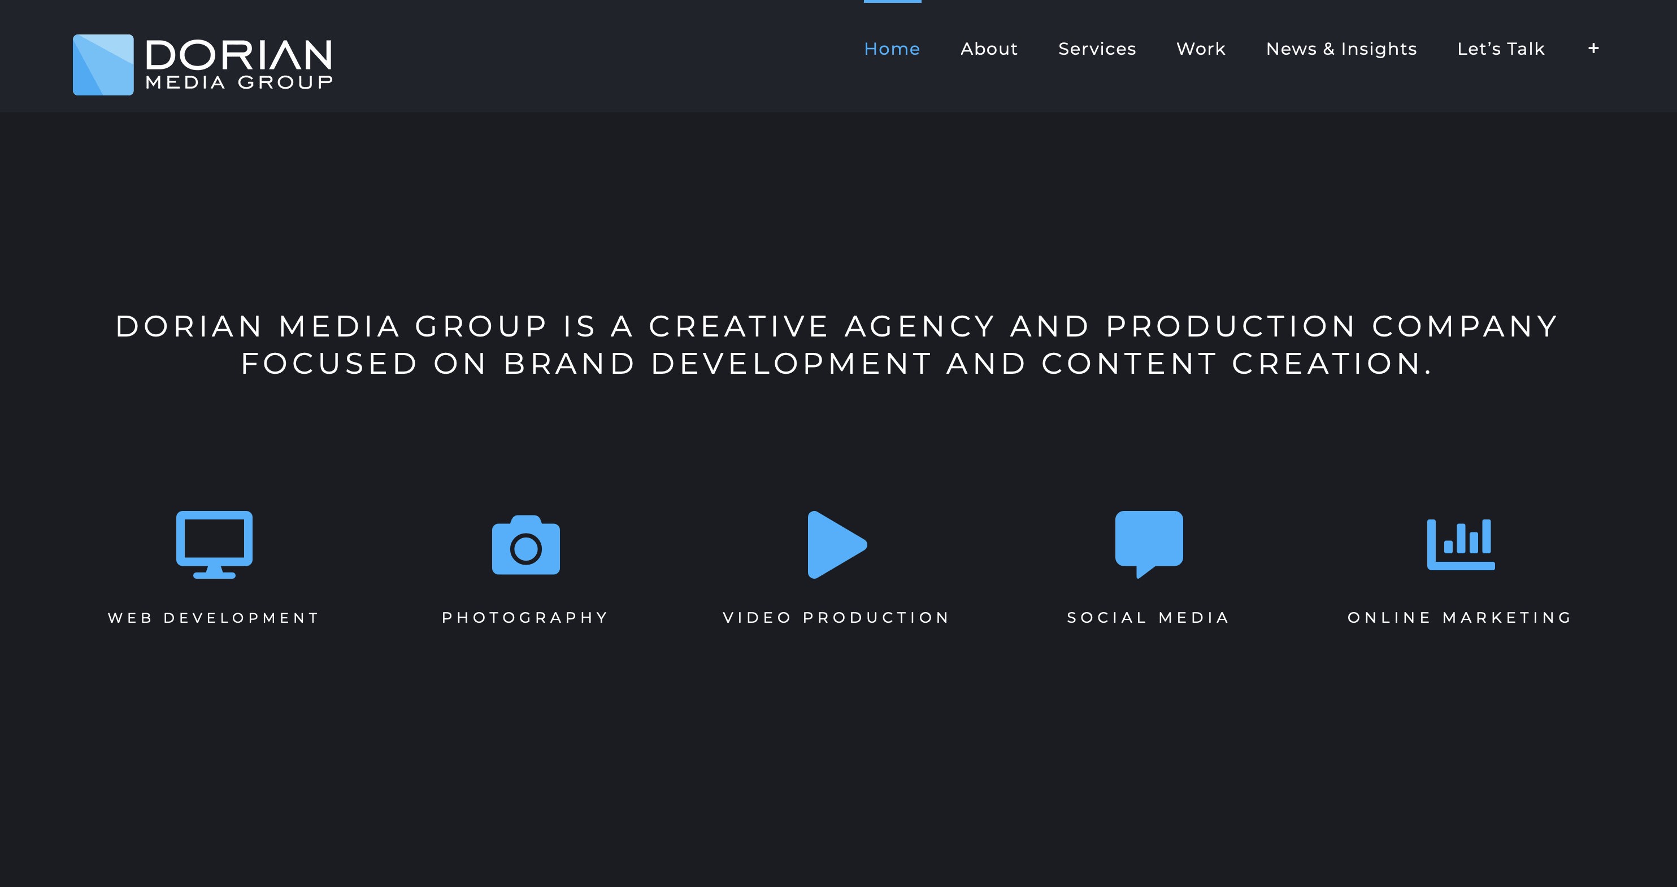Click the Photography service label
The height and width of the screenshot is (887, 1677).
click(x=525, y=617)
